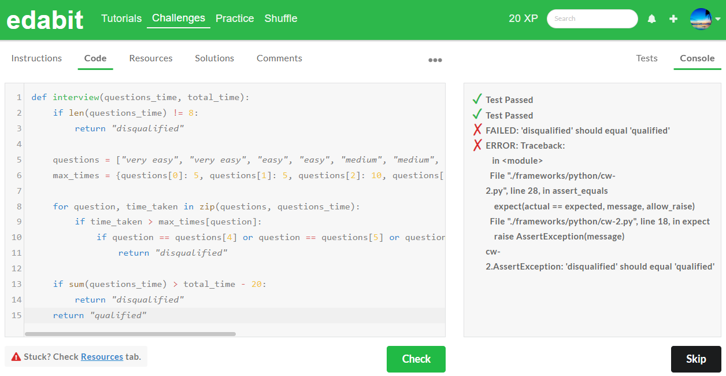
Task: Select the Code tab
Action: tap(95, 58)
